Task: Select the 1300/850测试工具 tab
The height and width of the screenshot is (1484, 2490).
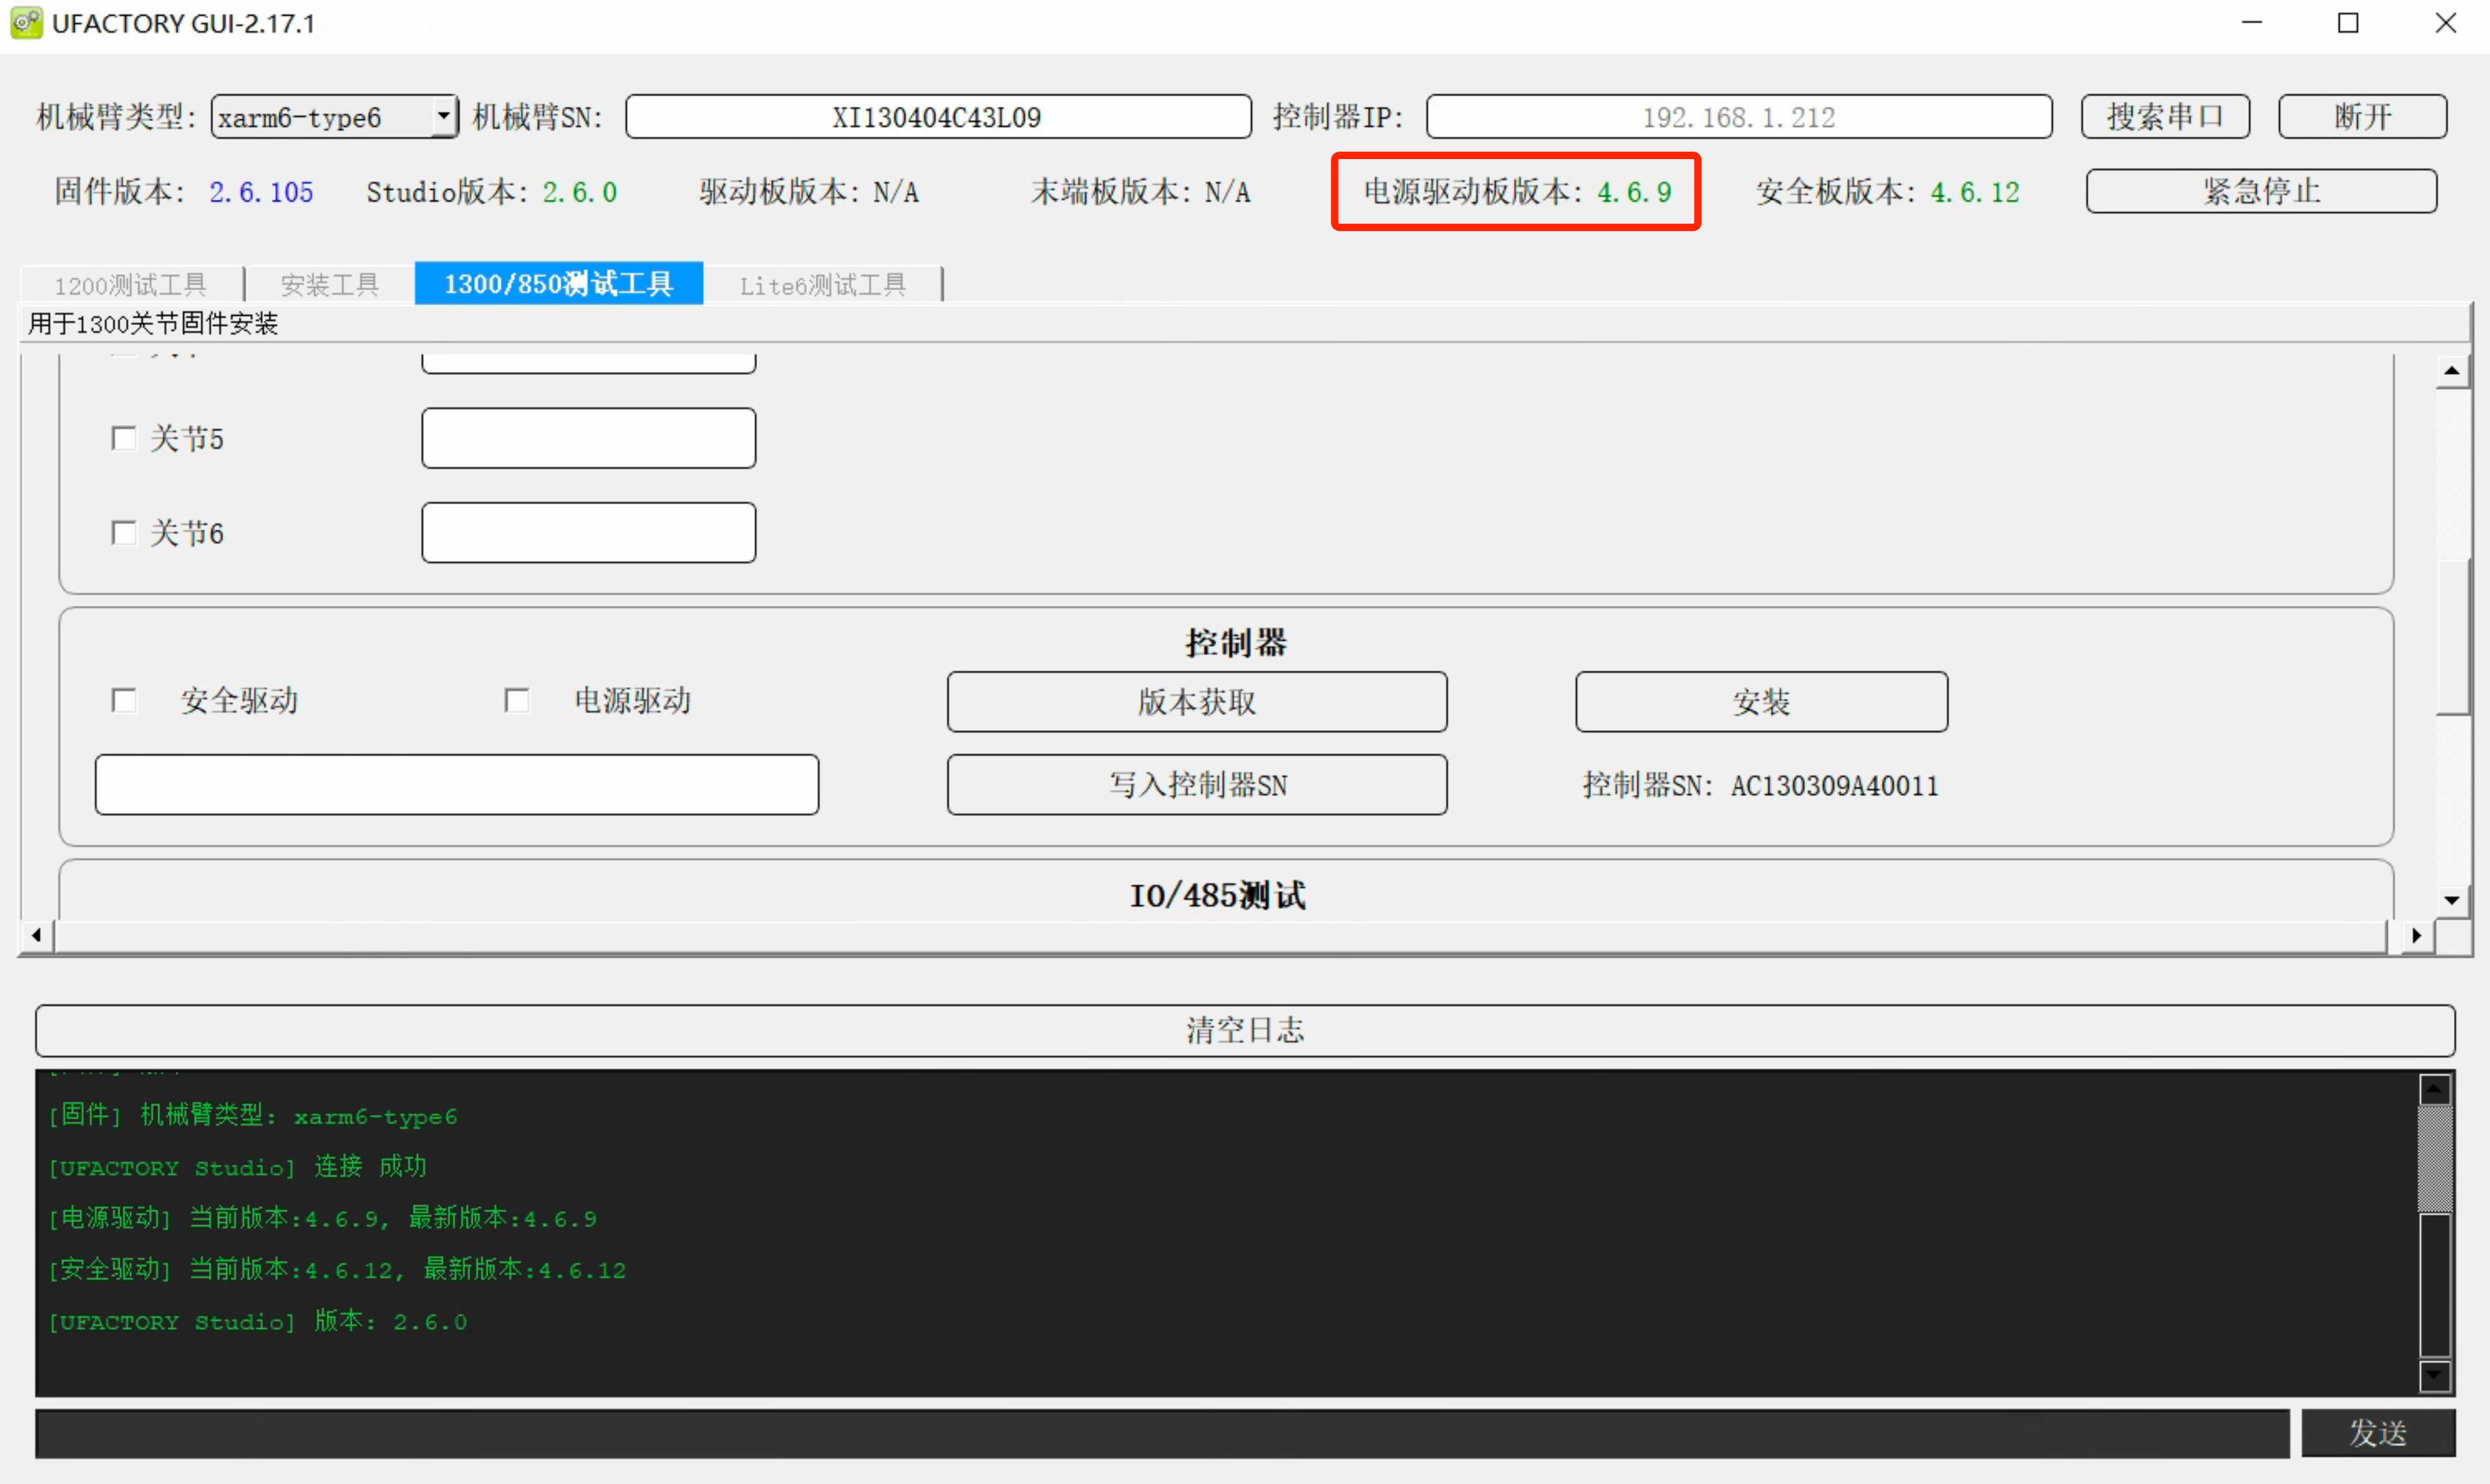Action: click(559, 284)
